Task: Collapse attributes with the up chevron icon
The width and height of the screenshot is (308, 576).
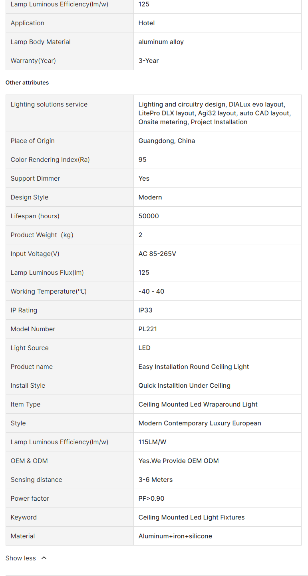Action: click(x=44, y=558)
